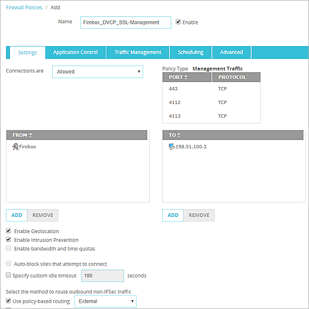Go back via Firewall Policies breadcrumb link

24,7
